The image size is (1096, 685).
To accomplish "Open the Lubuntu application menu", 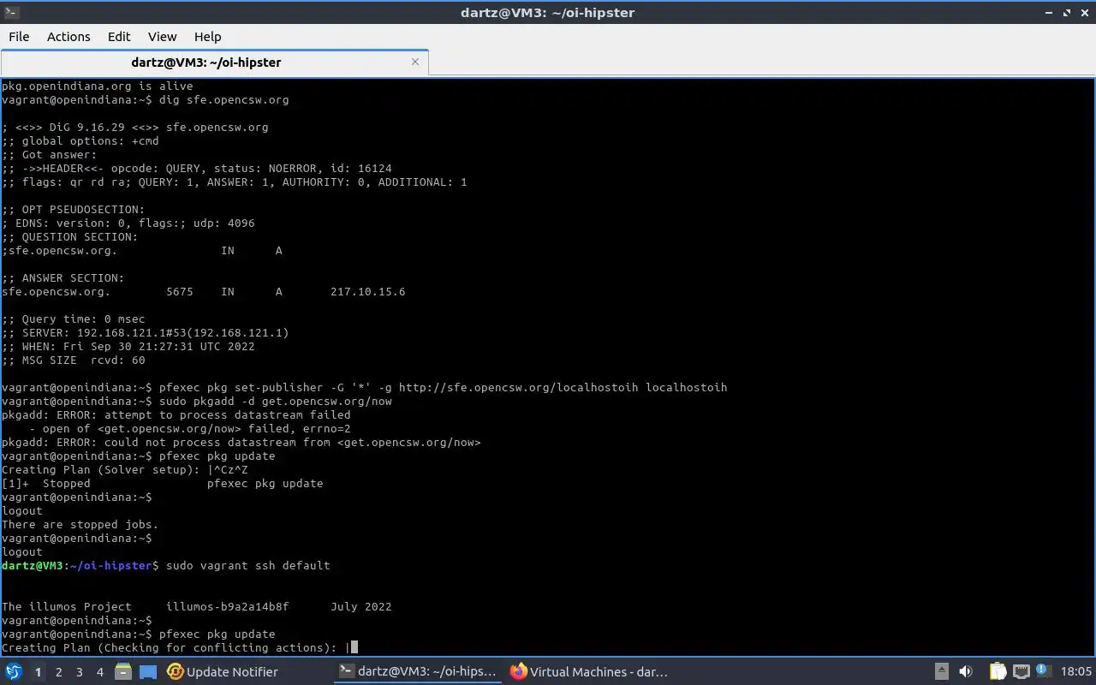I will 14,671.
